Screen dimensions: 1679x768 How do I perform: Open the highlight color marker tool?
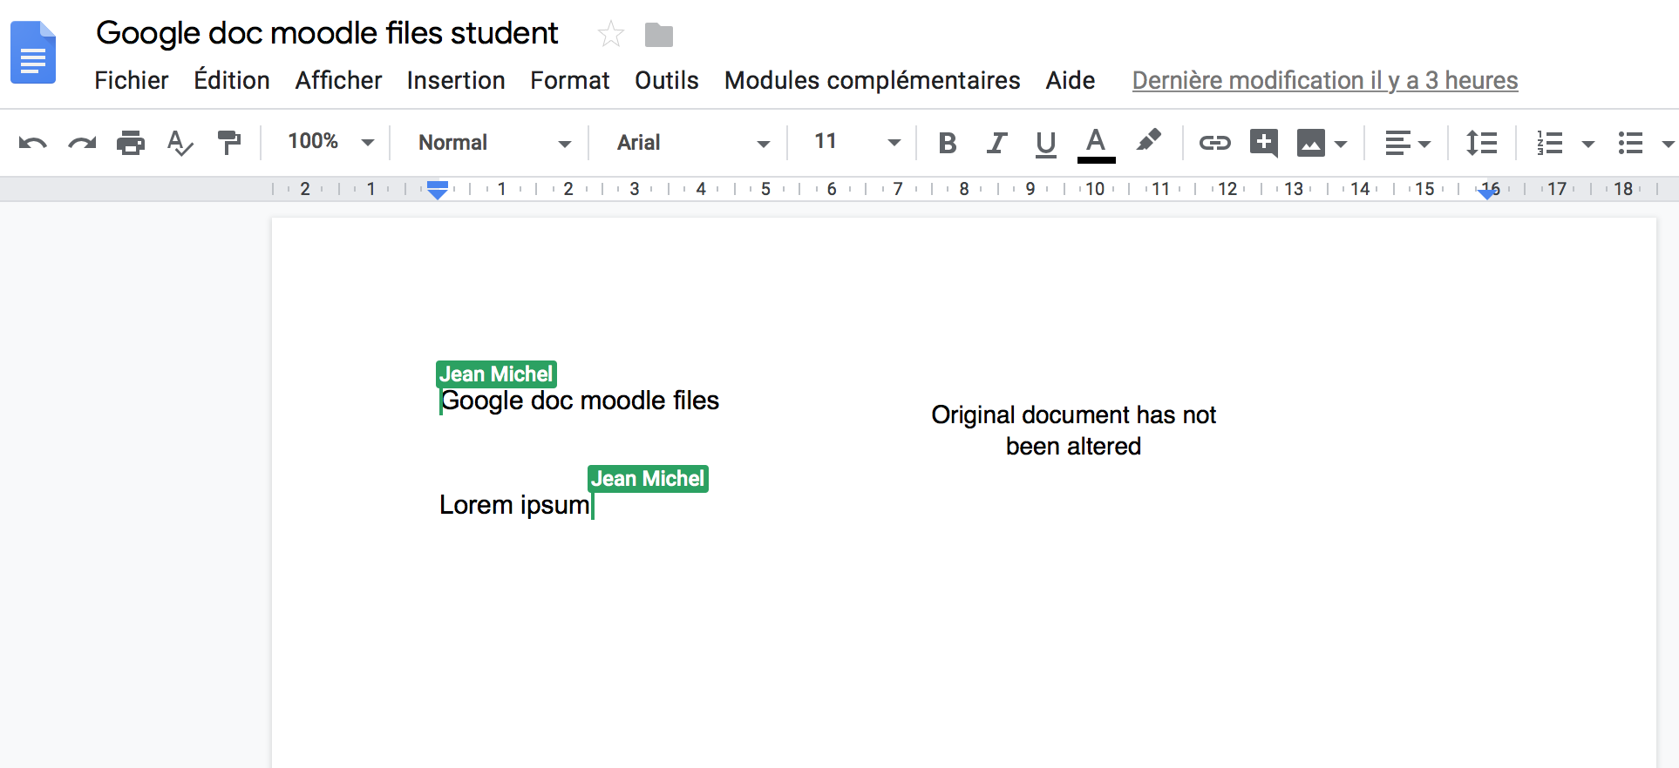[x=1148, y=140]
